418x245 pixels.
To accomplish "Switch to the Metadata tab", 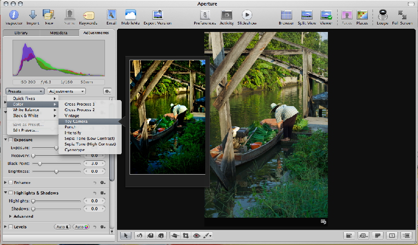I will click(x=59, y=33).
